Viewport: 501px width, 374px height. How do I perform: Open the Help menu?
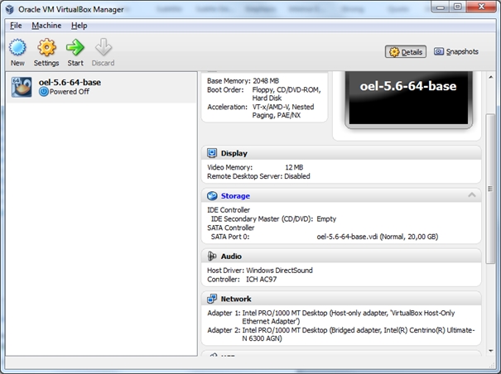79,26
